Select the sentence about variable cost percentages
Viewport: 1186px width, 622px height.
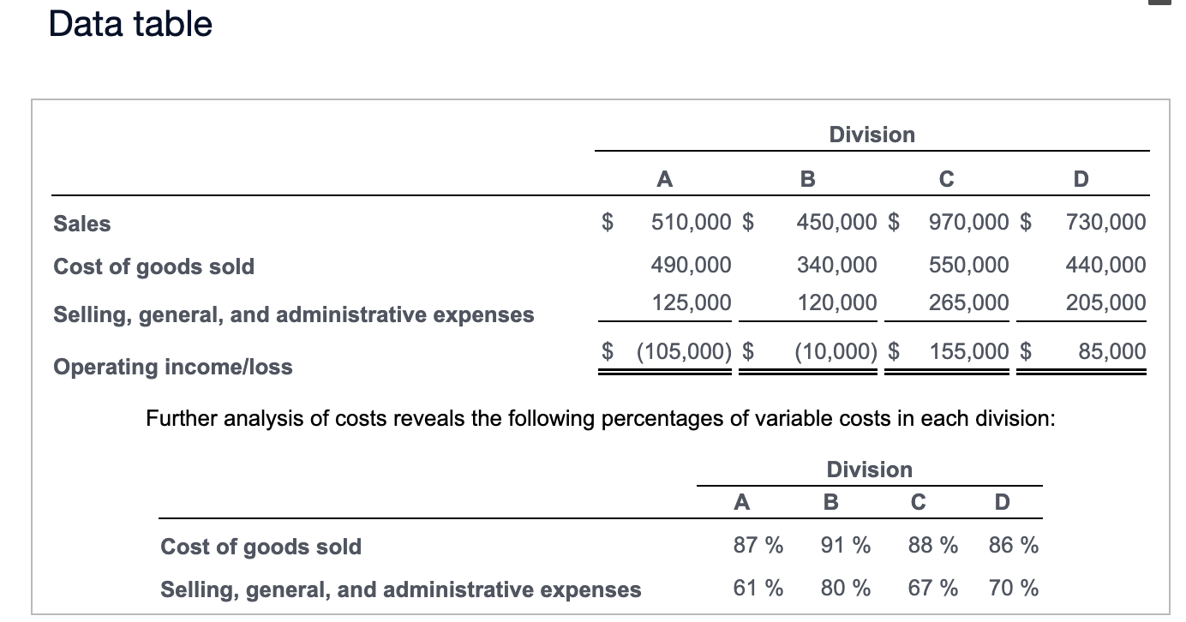click(599, 419)
